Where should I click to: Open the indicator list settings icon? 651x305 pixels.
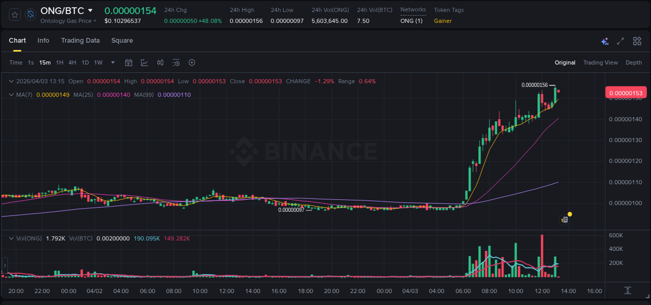pos(176,62)
